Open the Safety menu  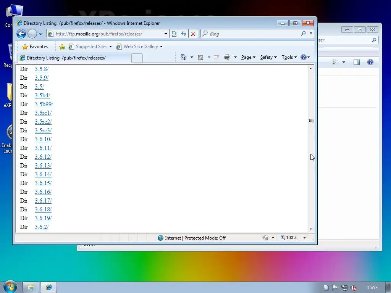pyautogui.click(x=268, y=57)
